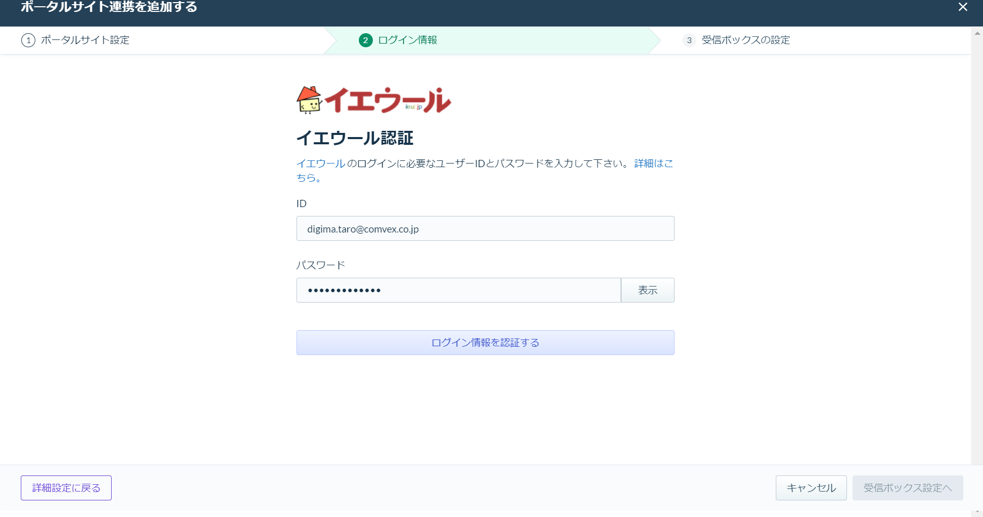Select step 3 受信ボックスの設定
This screenshot has width=983, height=517.
click(736, 40)
